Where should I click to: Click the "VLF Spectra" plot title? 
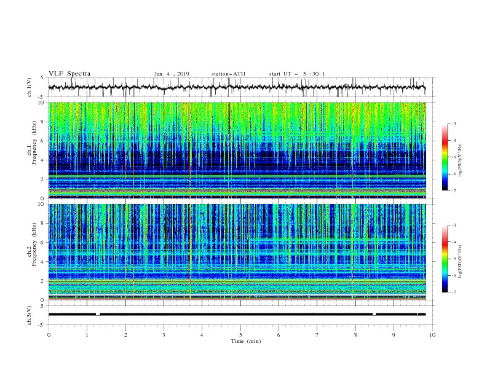[69, 74]
